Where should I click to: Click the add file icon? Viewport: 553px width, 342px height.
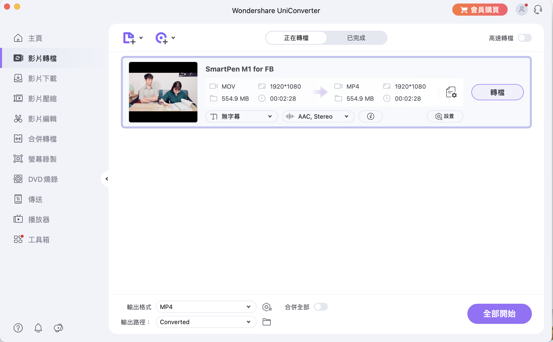tap(129, 38)
